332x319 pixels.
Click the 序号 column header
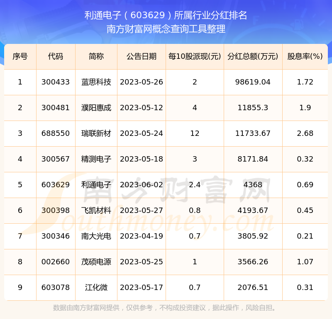pyautogui.click(x=20, y=56)
